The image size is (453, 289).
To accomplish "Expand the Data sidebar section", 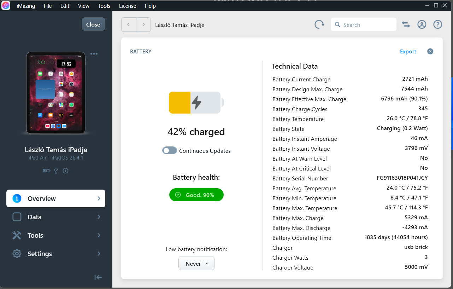I will 56,217.
